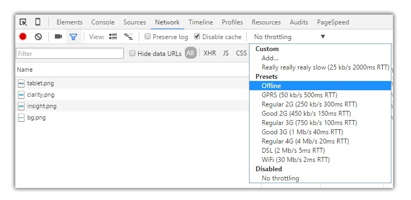Image resolution: width=411 pixels, height=200 pixels.
Task: Toggle the filter funnel icon
Action: point(73,37)
